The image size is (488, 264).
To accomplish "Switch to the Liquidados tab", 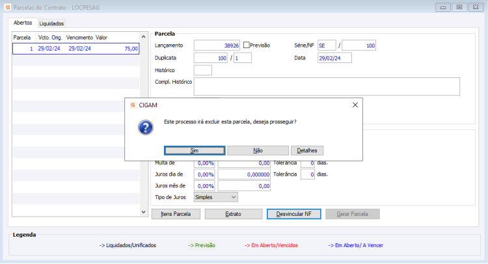I will tap(51, 23).
